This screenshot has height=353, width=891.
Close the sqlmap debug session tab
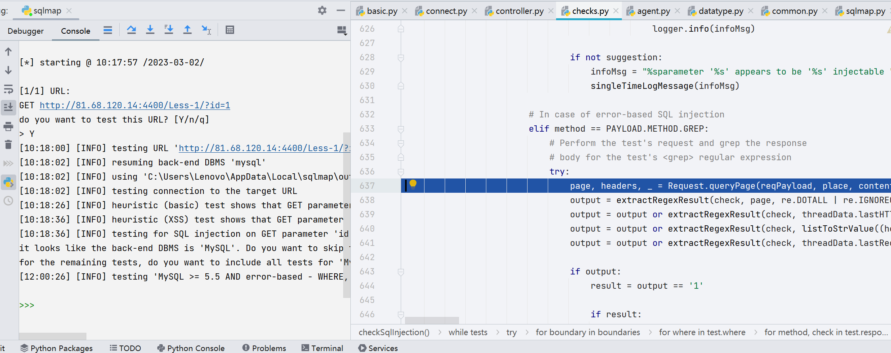click(x=69, y=11)
